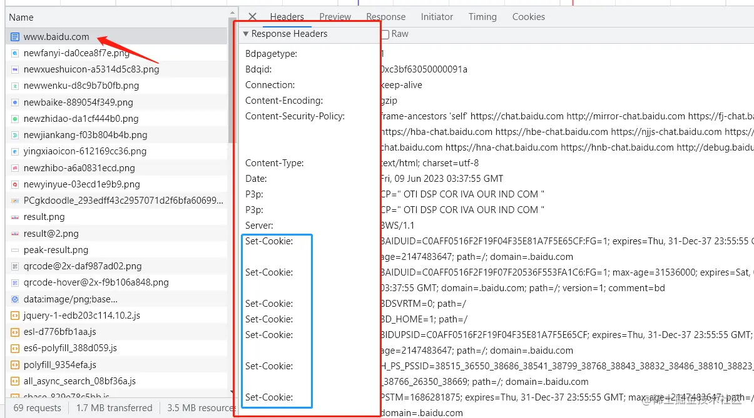This screenshot has height=418, width=754.
Task: Select the es6-polyfill_388d059.js request
Action: 116,348
